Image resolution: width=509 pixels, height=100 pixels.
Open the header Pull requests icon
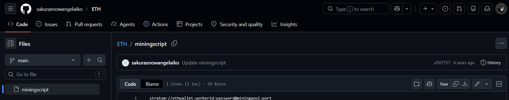pyautogui.click(x=459, y=9)
